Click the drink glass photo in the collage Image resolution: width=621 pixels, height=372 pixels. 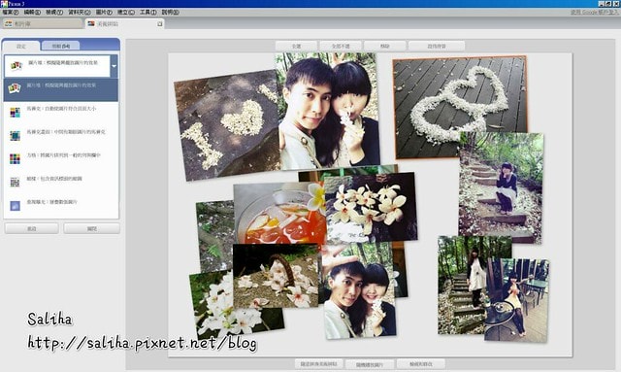279,214
